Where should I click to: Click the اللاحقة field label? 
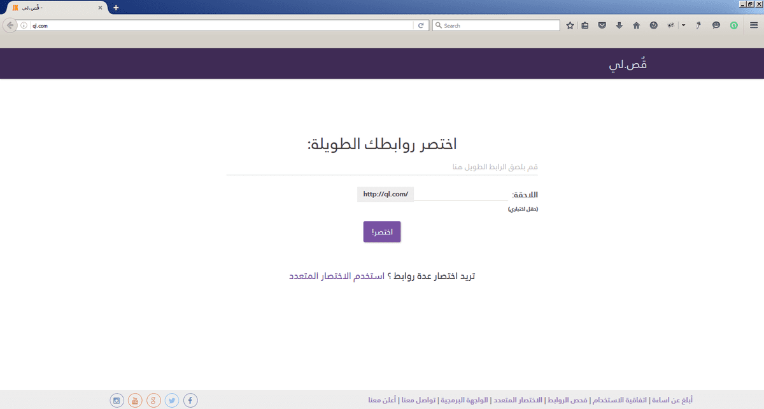point(525,195)
